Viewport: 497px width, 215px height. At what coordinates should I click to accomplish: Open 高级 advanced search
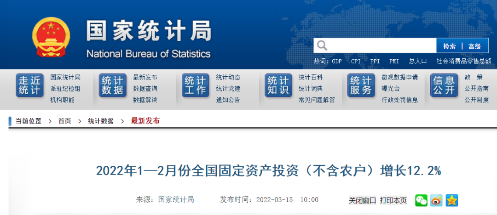[x=474, y=46]
